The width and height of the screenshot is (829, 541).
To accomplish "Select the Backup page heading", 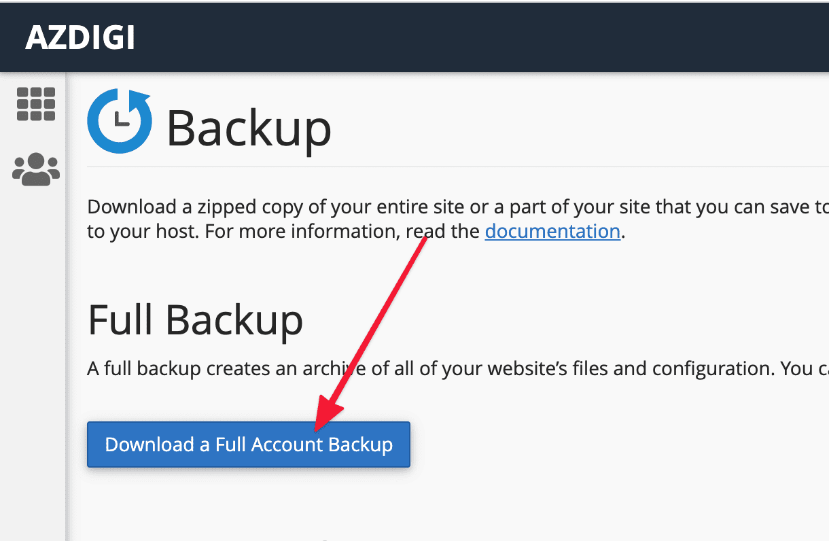I will coord(248,129).
